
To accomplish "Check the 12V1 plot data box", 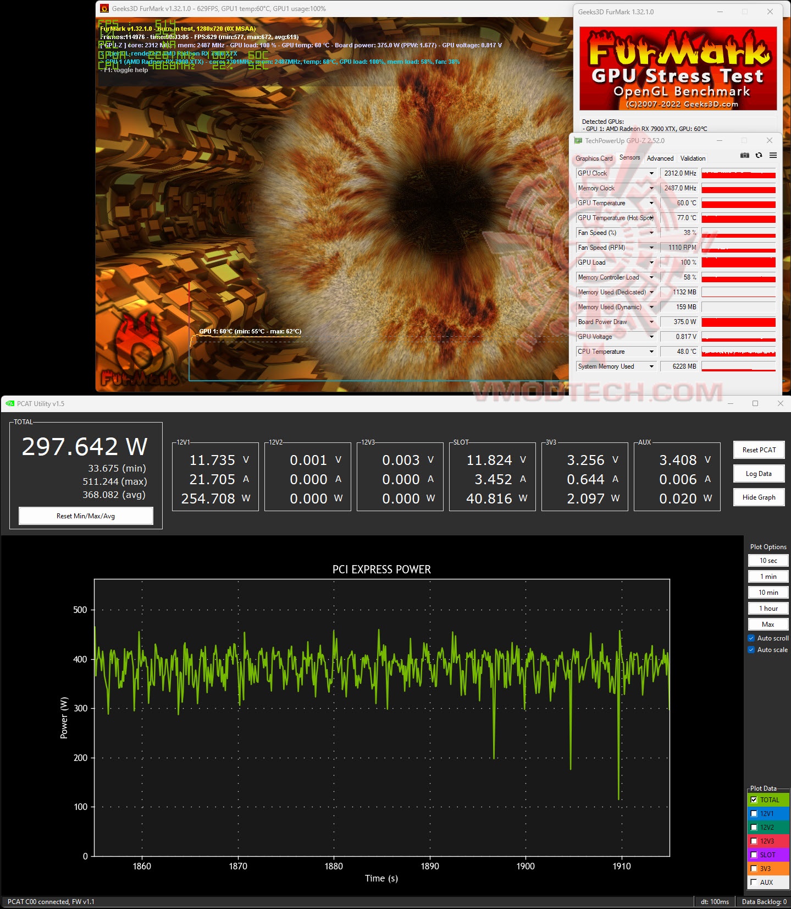I will click(x=754, y=814).
